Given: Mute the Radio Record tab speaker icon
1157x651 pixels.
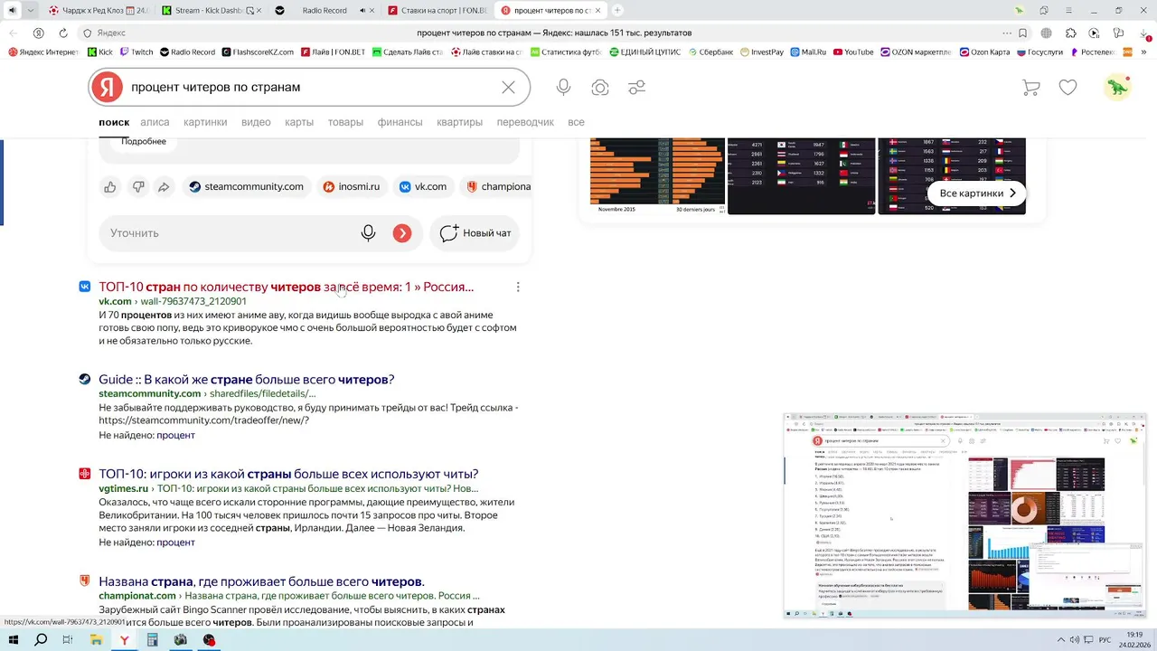Looking at the screenshot, I should coord(362,11).
